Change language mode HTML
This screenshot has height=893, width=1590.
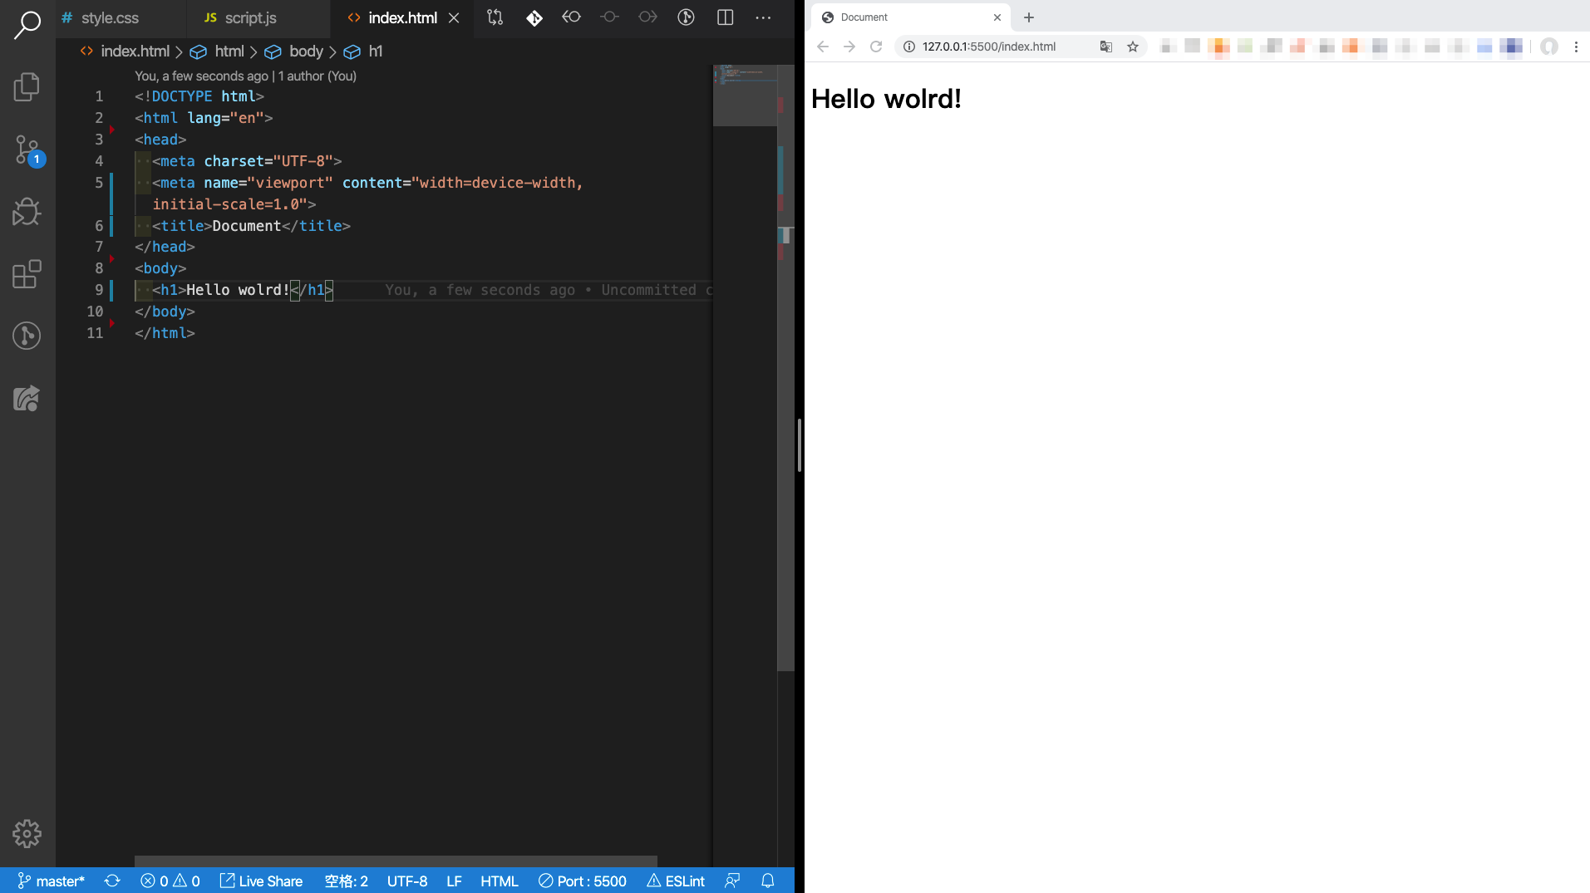500,881
